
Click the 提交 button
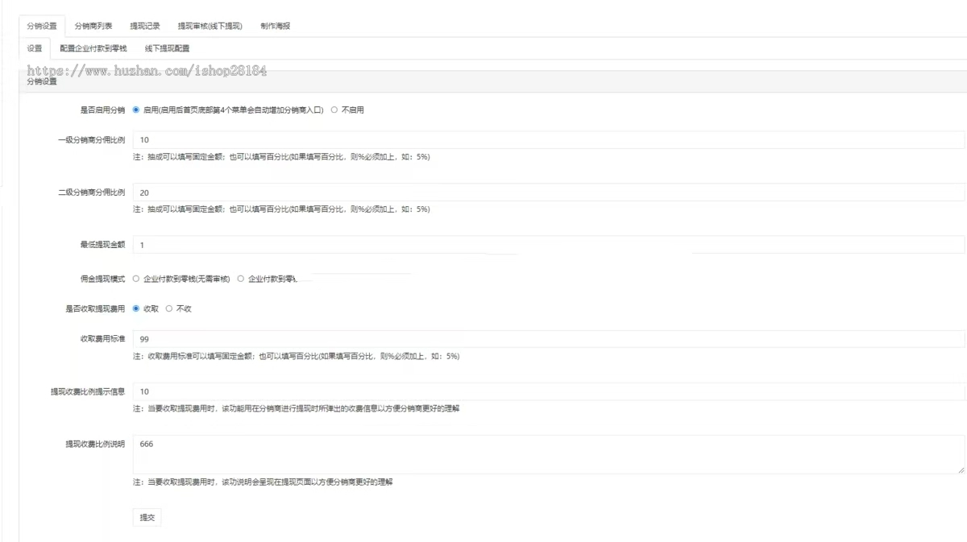147,517
